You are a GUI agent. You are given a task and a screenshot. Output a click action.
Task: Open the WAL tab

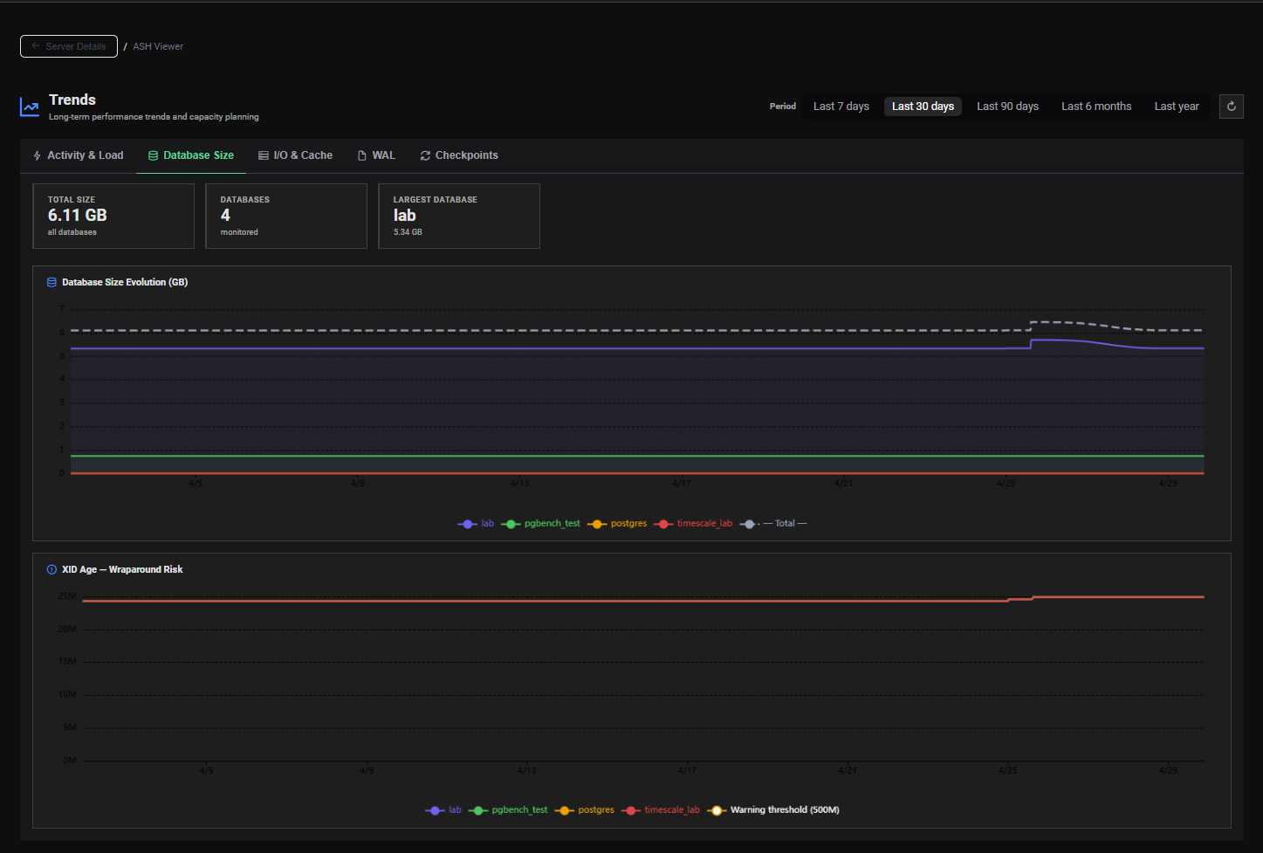pos(376,155)
